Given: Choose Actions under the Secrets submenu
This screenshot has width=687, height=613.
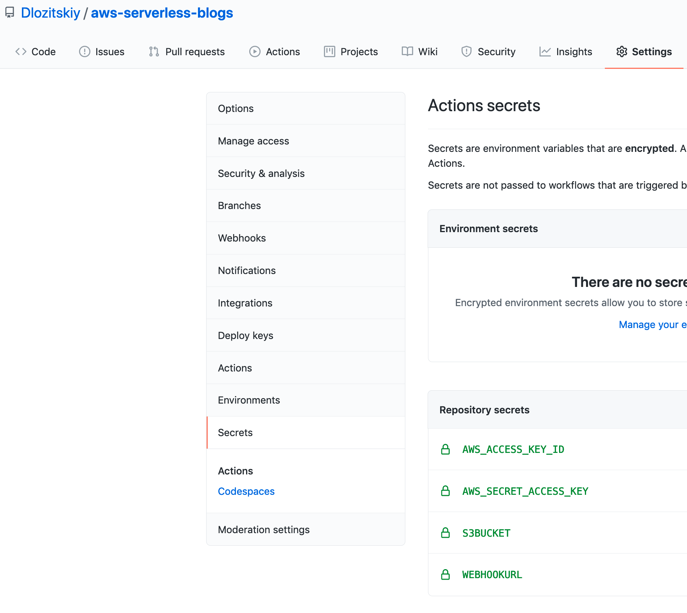Looking at the screenshot, I should [236, 471].
